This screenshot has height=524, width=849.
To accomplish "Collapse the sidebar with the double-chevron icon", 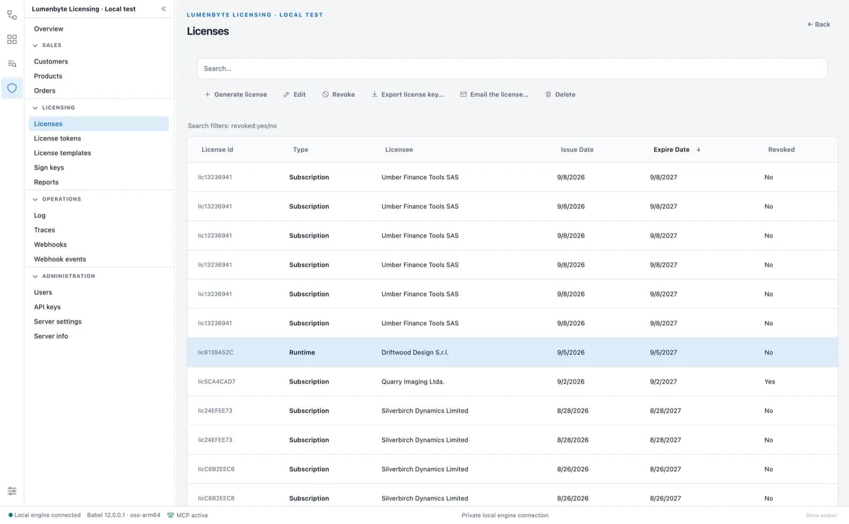I will [163, 9].
